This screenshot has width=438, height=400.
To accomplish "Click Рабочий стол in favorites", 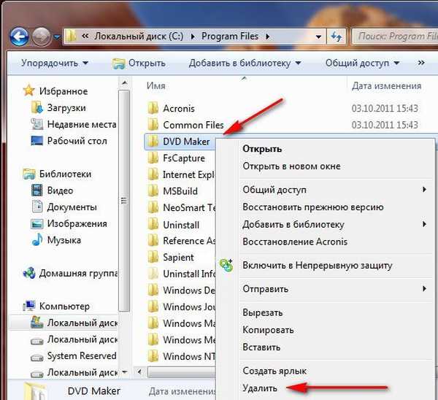I will 77,141.
